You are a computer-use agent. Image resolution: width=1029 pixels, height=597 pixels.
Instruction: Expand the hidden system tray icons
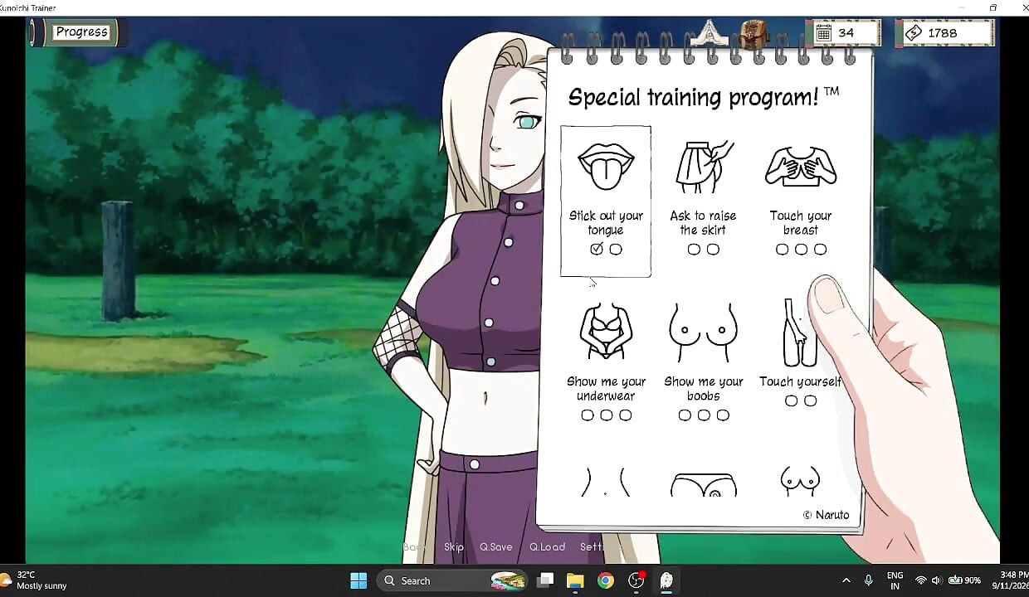[846, 580]
